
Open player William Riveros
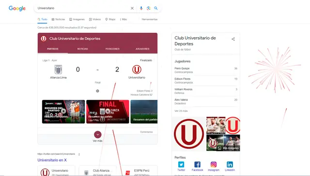[205, 91]
